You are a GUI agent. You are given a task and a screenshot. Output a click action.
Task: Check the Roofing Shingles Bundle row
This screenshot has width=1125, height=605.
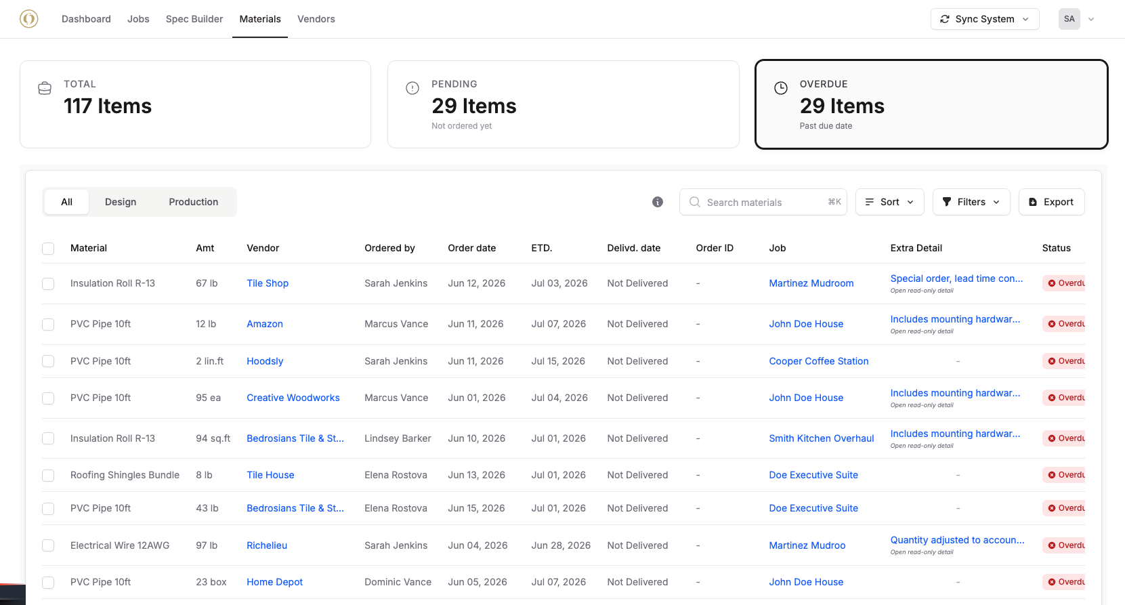click(x=48, y=476)
